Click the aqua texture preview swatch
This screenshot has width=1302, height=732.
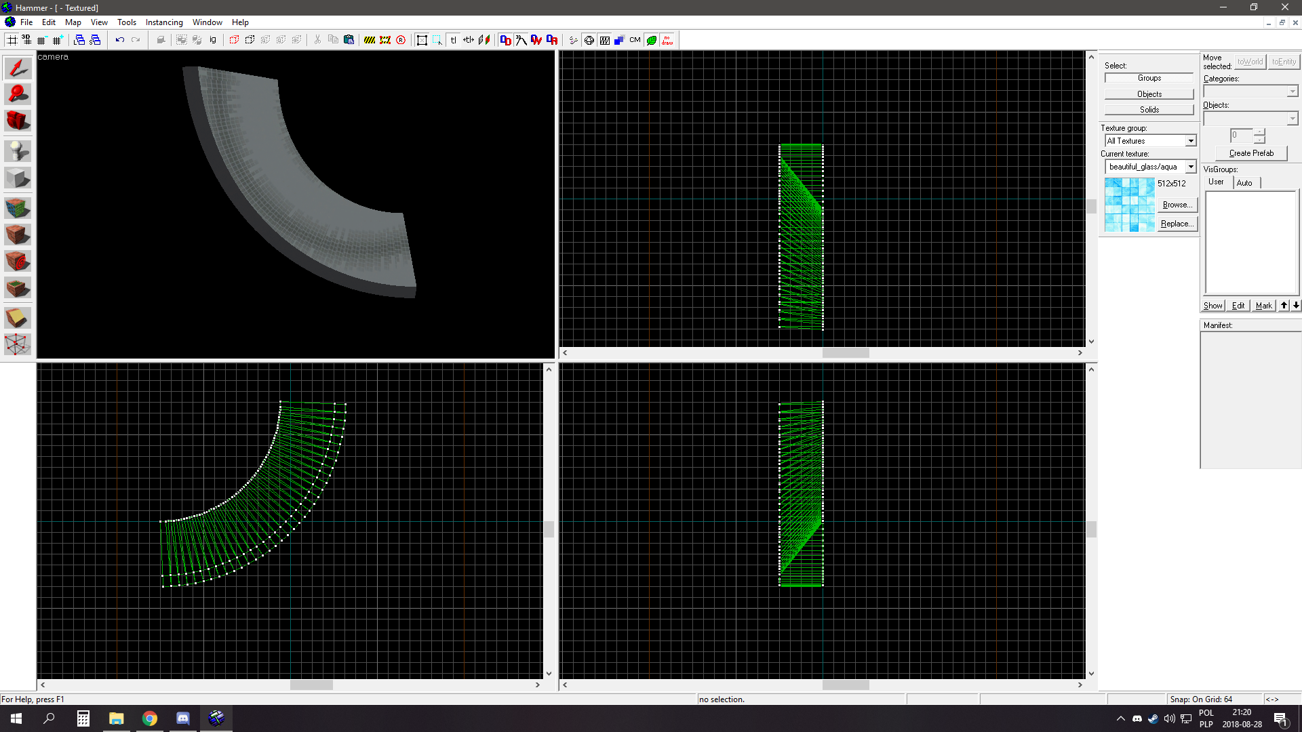tap(1129, 203)
